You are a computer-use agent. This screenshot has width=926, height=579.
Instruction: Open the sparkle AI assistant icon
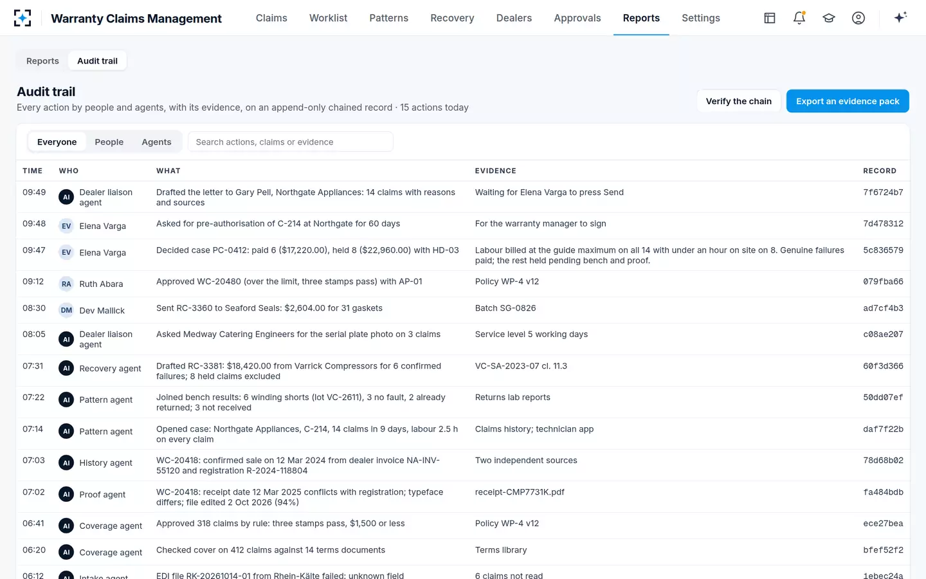(900, 17)
